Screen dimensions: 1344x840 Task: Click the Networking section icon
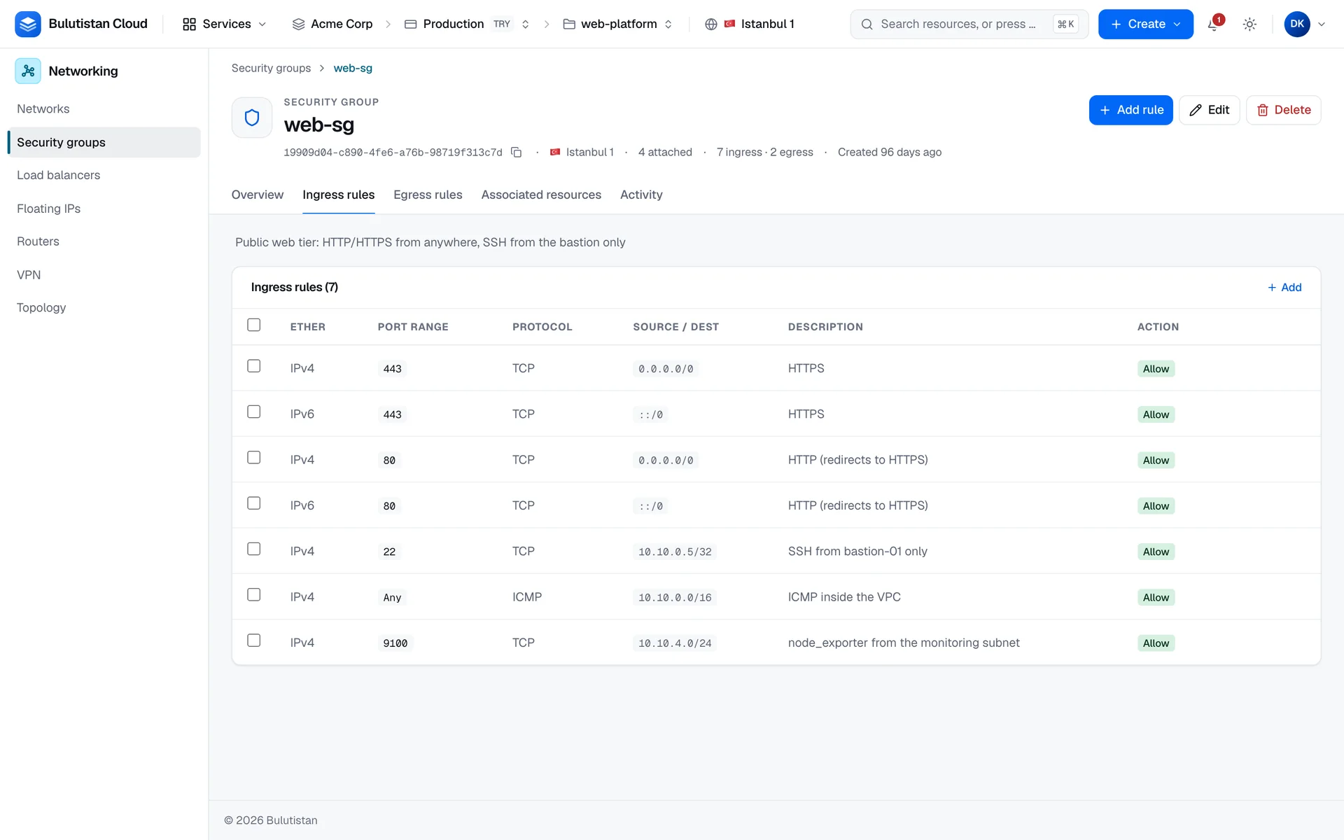point(28,71)
